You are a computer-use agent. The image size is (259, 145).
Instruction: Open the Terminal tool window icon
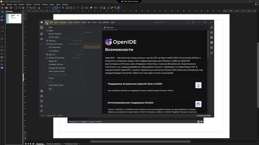(42, 101)
